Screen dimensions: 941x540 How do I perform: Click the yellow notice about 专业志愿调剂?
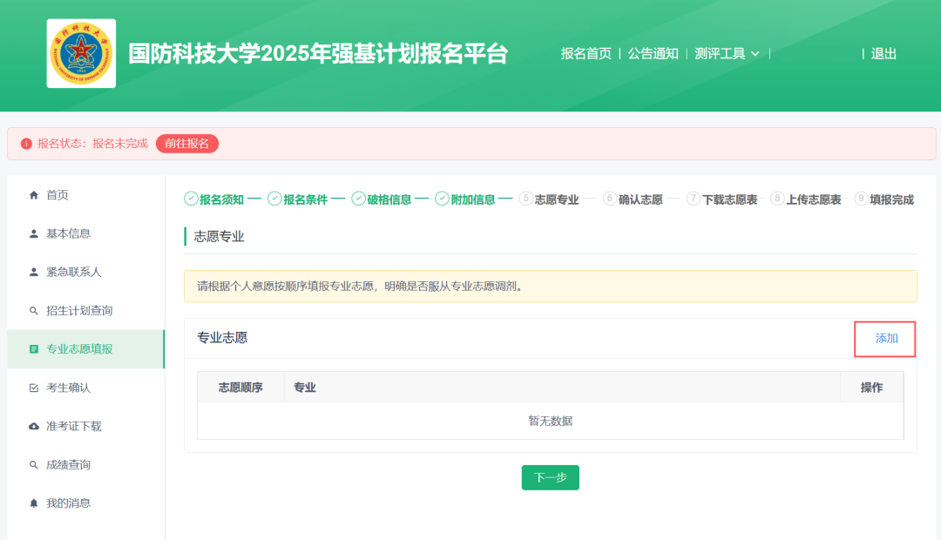551,287
